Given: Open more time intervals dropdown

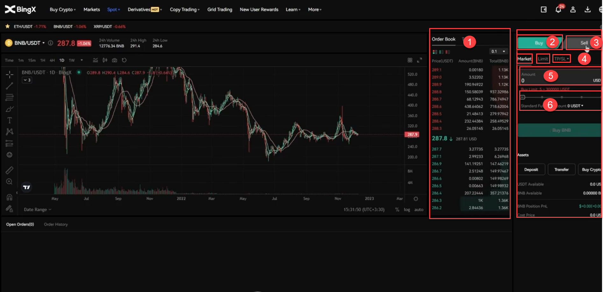Looking at the screenshot, I should (82, 60).
